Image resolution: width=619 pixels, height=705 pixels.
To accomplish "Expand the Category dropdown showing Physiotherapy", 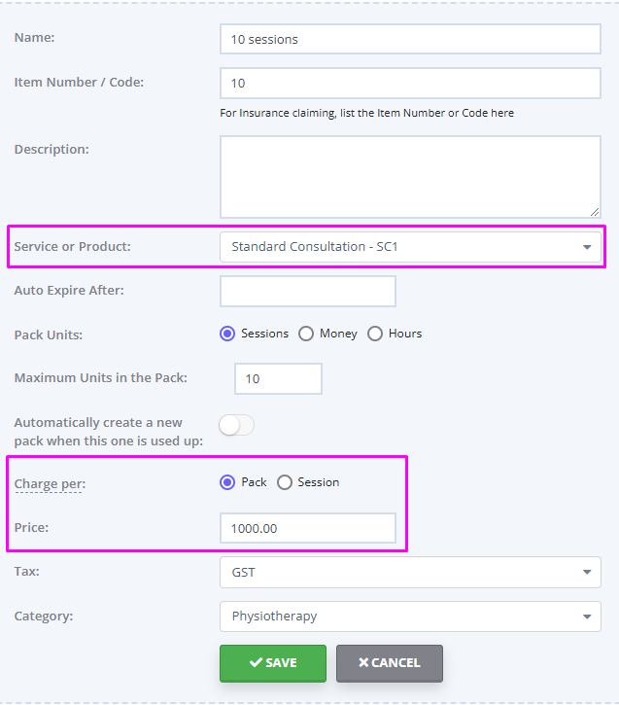I will click(410, 617).
